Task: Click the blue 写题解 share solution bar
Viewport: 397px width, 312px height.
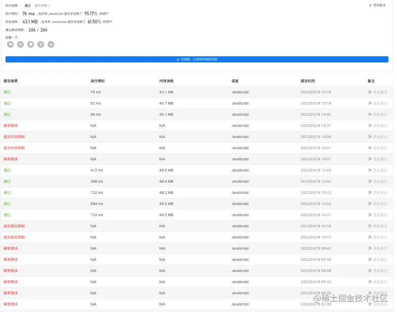Action: point(196,59)
